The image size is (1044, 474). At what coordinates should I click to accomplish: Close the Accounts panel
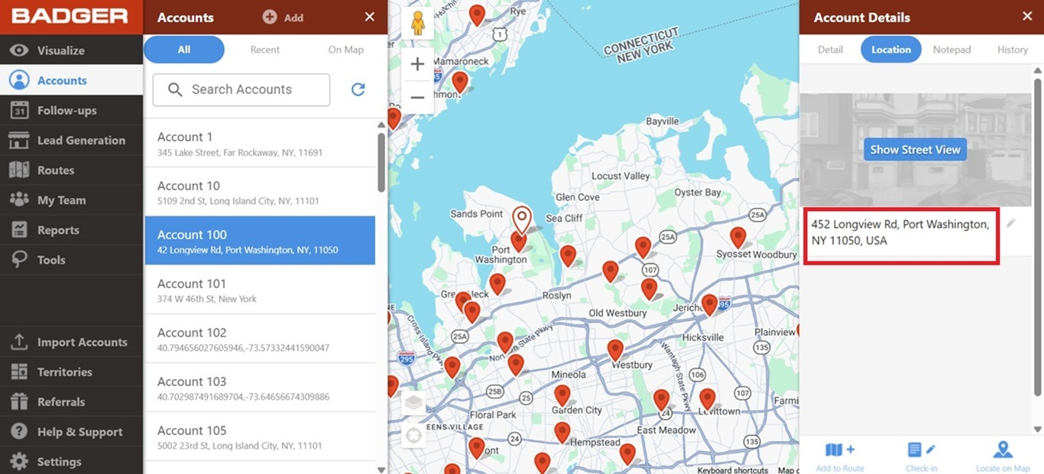(370, 17)
